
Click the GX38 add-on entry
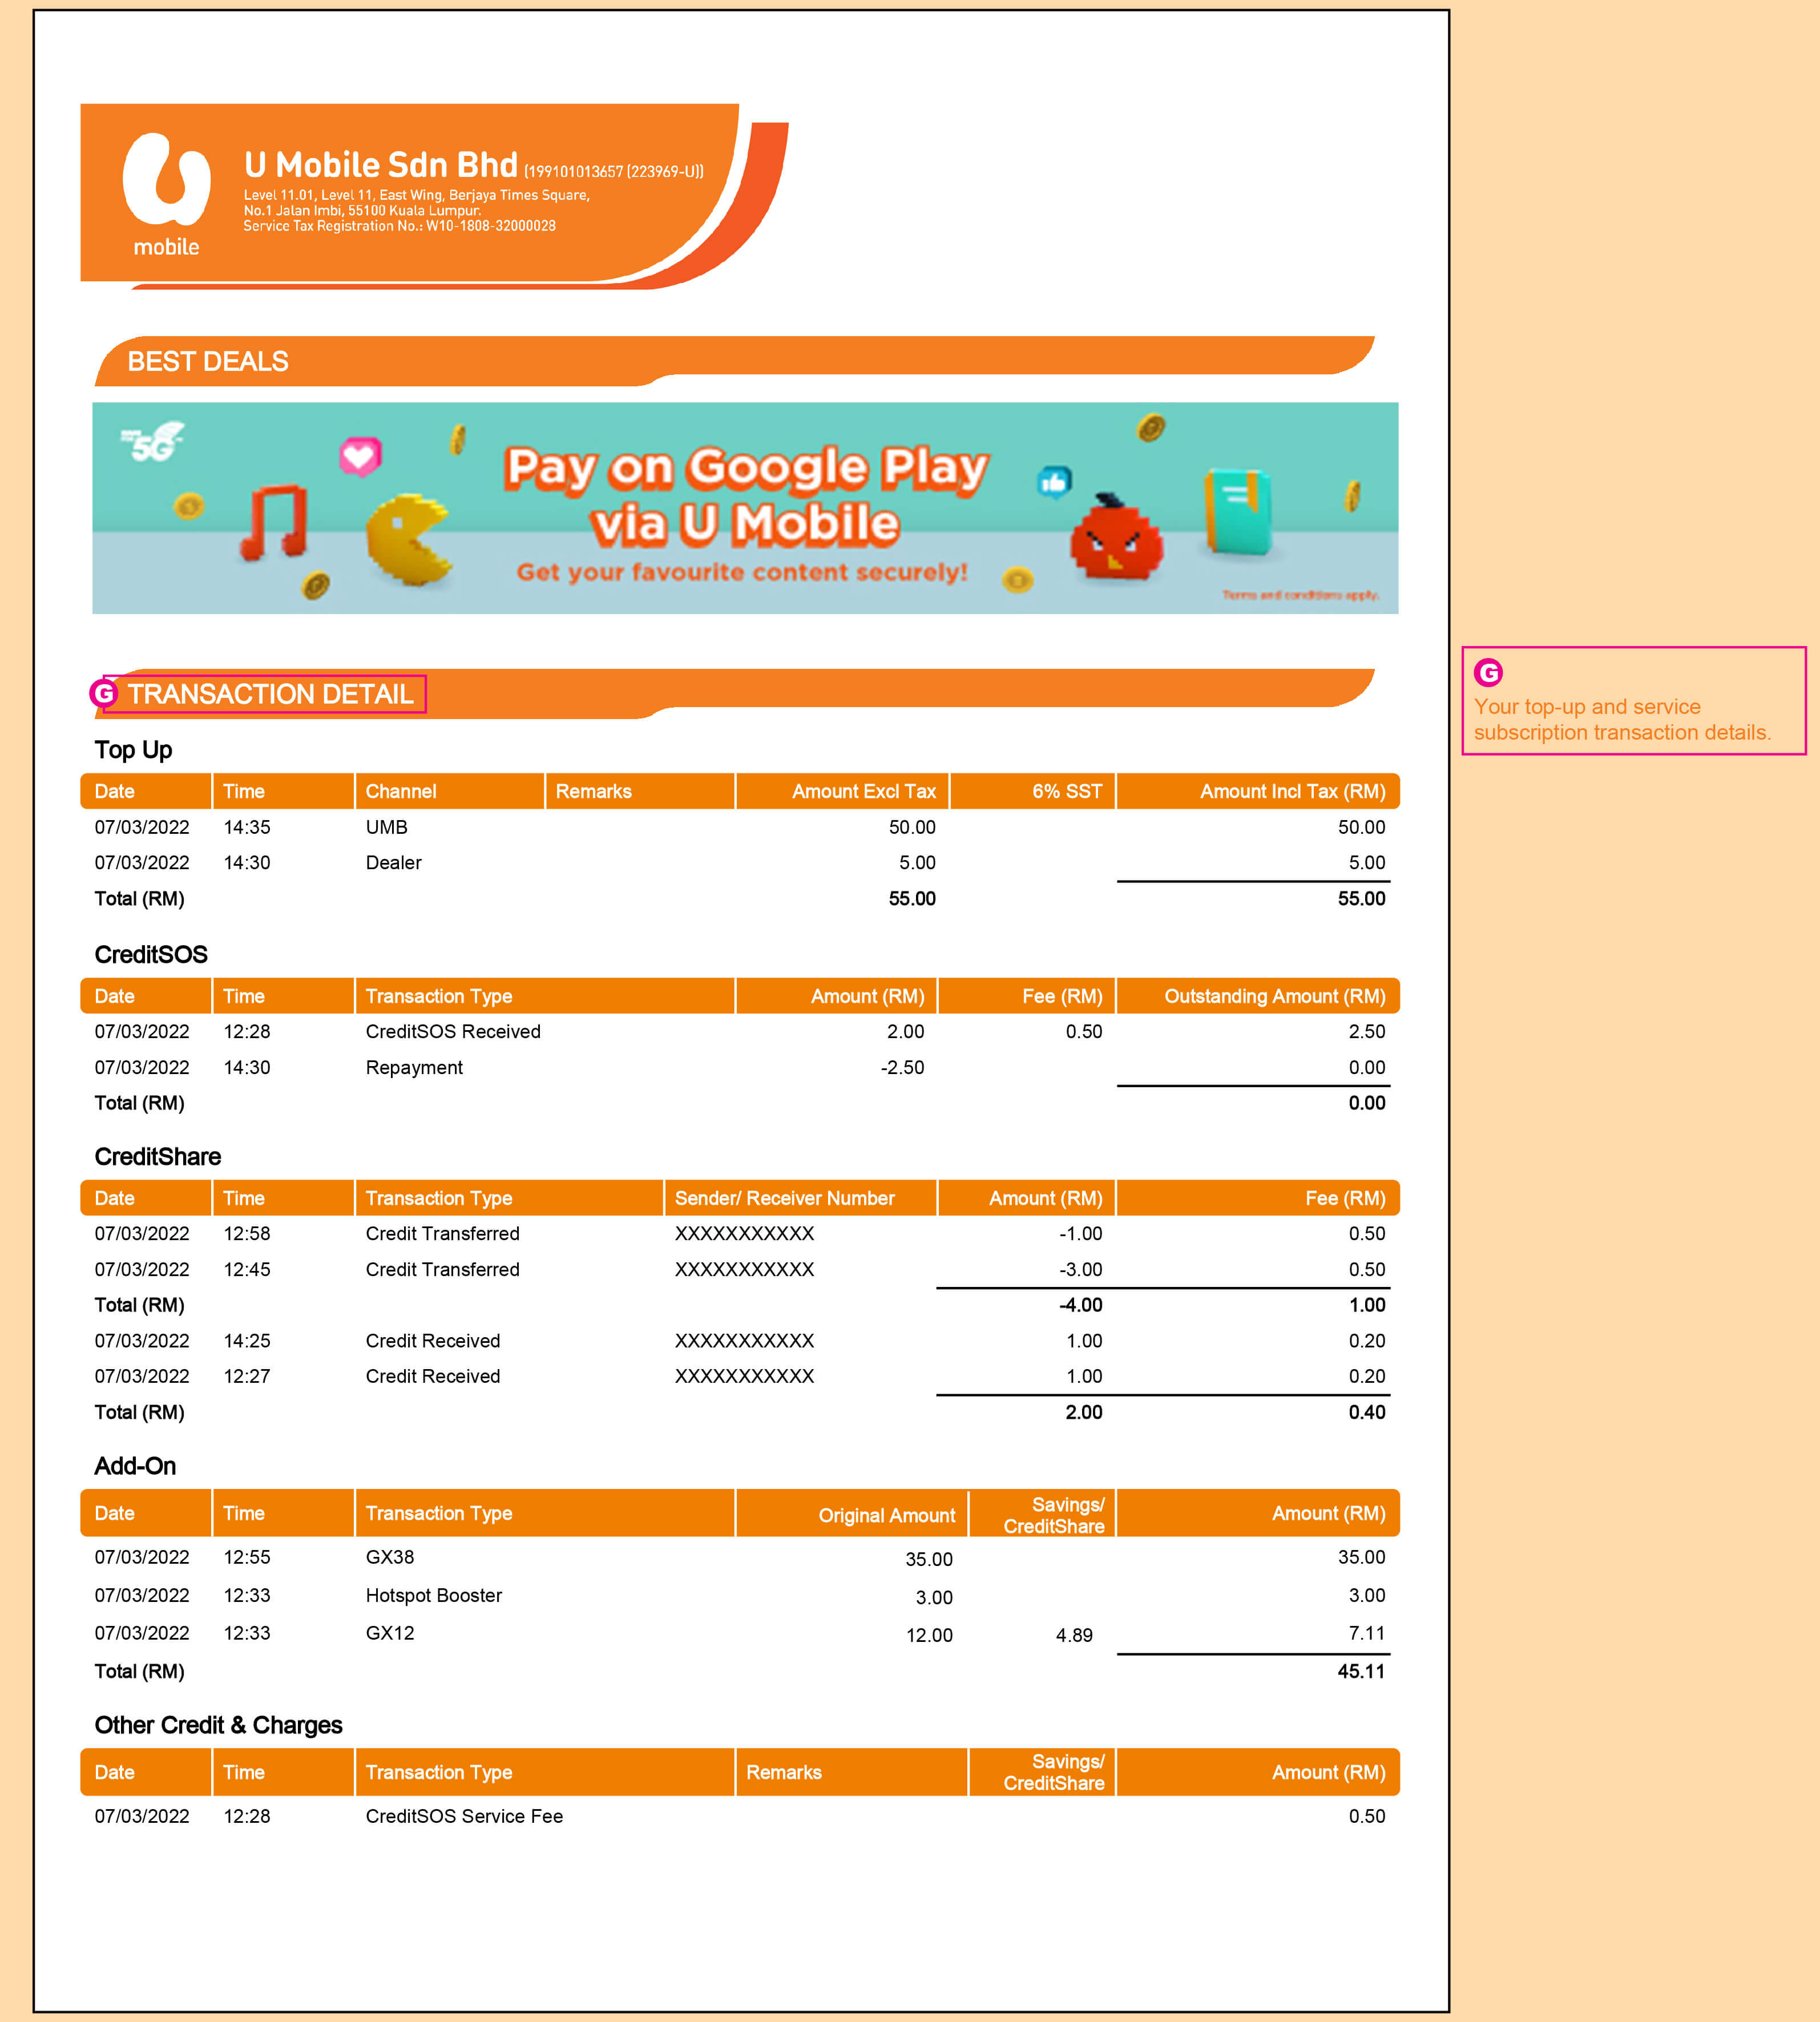(x=389, y=1557)
